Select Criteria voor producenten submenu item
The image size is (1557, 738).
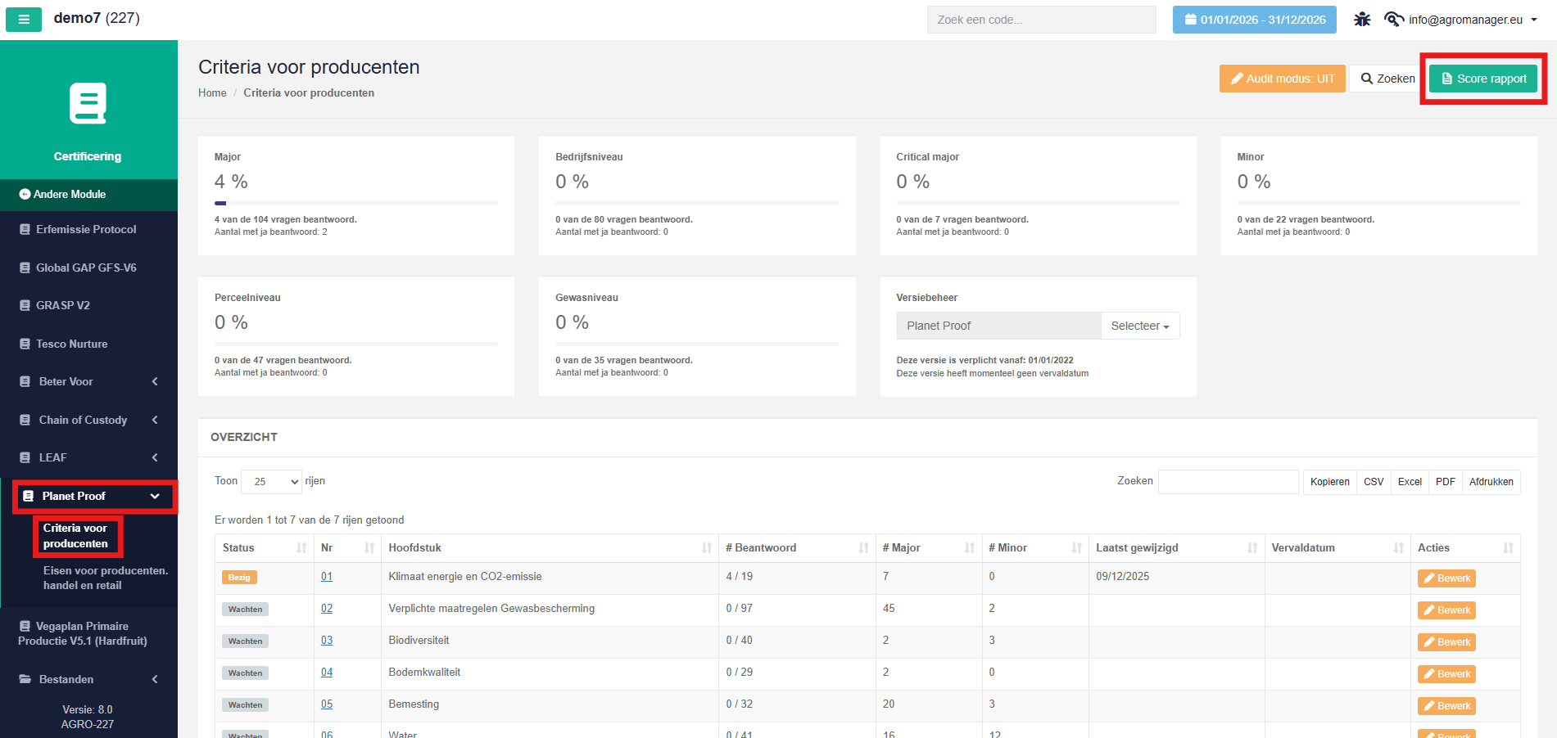click(x=75, y=536)
